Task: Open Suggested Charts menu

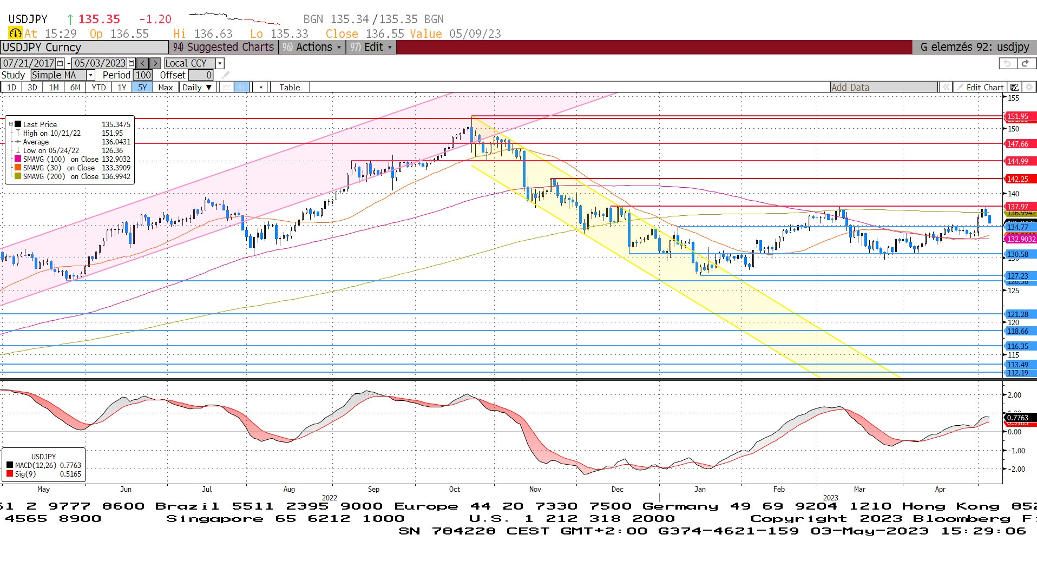Action: tap(224, 47)
